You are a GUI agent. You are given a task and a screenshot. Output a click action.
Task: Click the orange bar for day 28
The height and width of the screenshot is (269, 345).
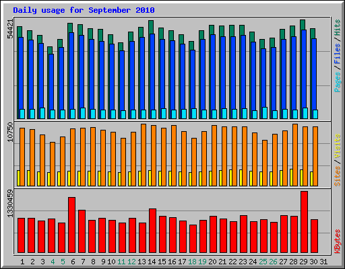tap(295, 155)
